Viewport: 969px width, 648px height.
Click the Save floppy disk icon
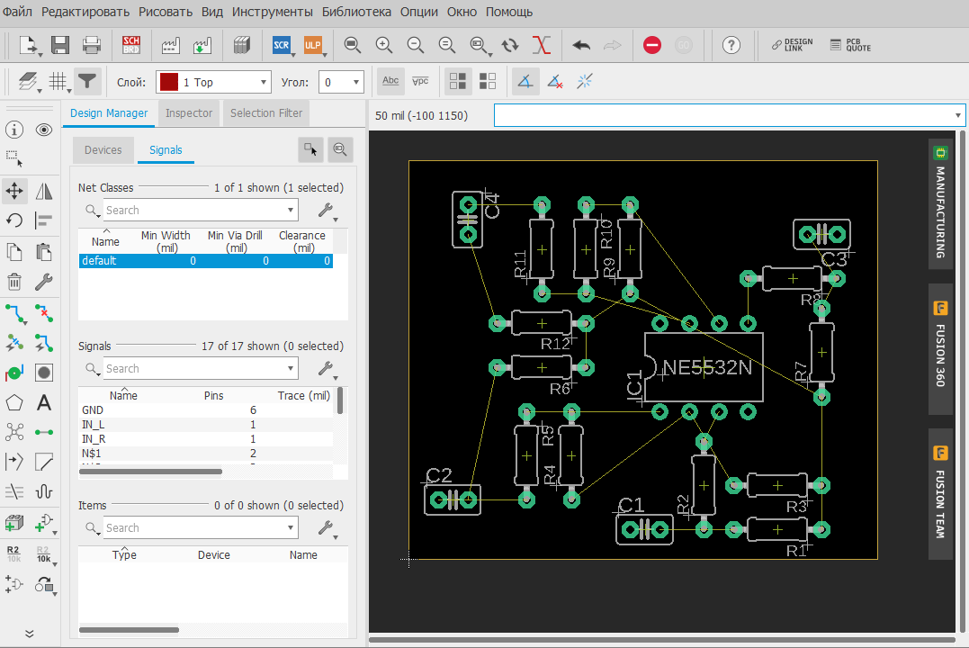pos(60,45)
